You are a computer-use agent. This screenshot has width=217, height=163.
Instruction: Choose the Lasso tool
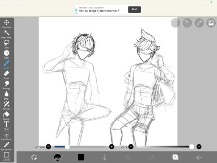pyautogui.click(x=6, y=44)
